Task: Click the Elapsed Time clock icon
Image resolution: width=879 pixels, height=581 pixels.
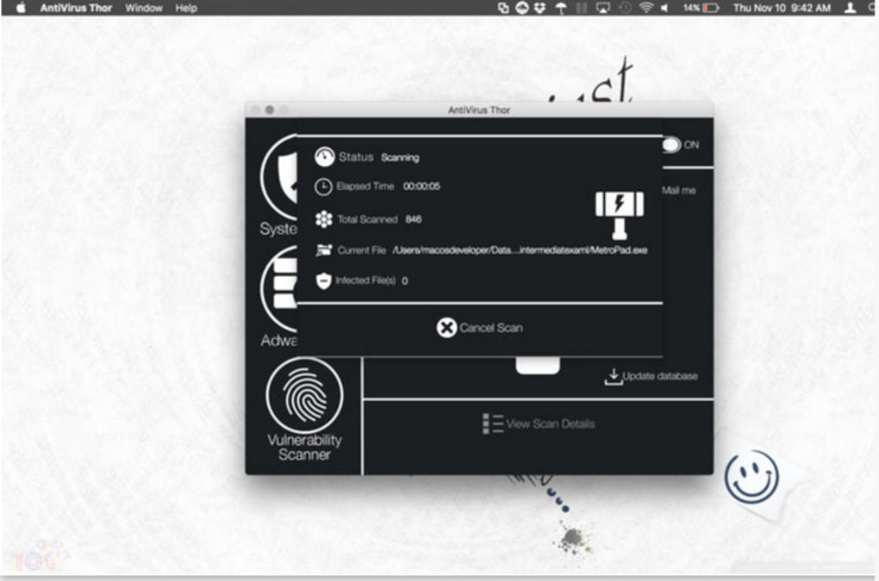Action: click(x=323, y=187)
